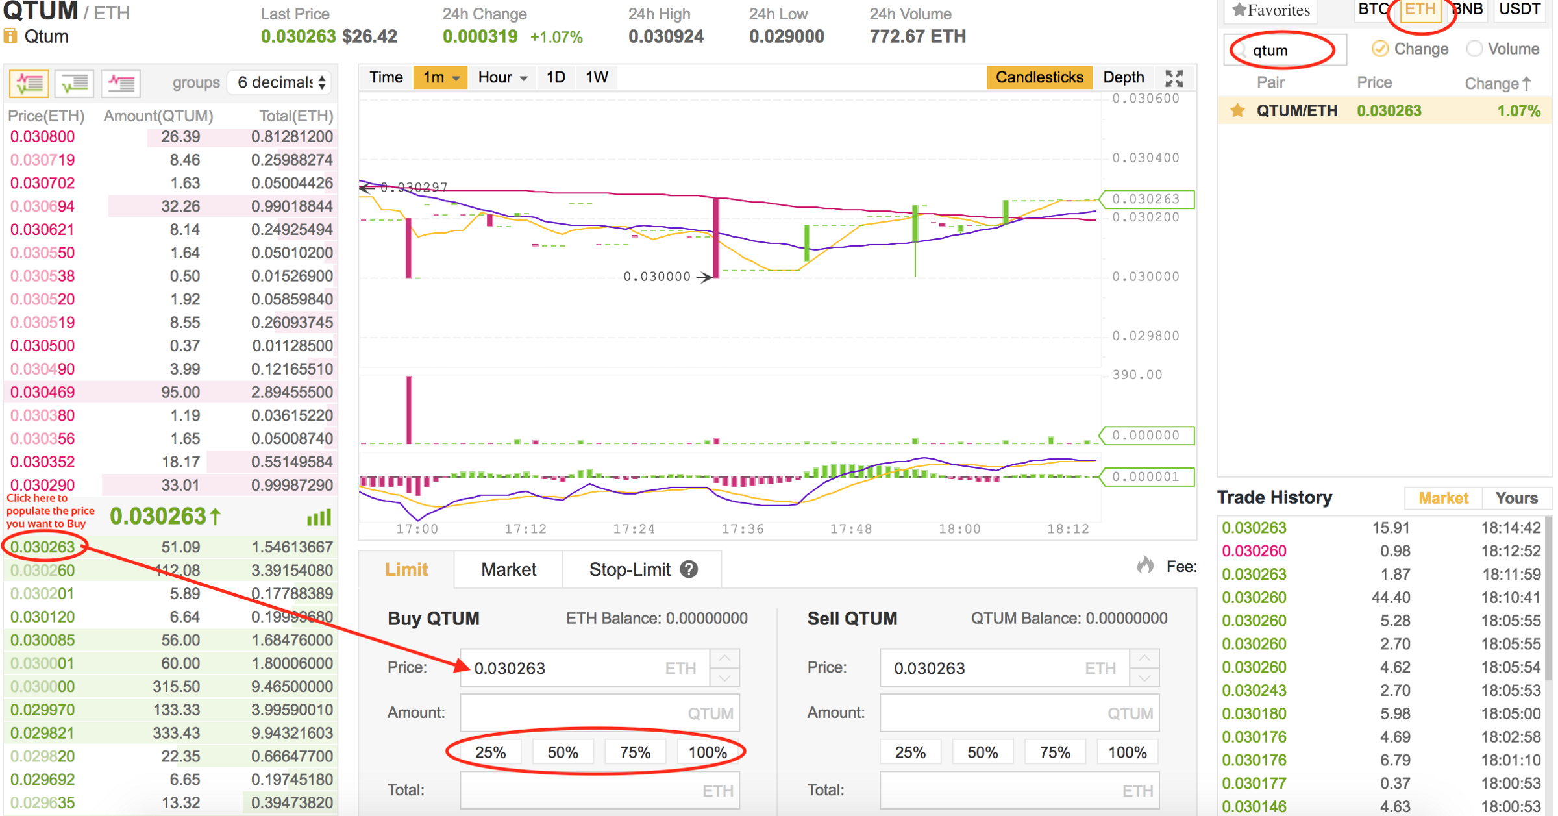
Task: Toggle QTUM/ETH favorite star
Action: click(x=1237, y=111)
